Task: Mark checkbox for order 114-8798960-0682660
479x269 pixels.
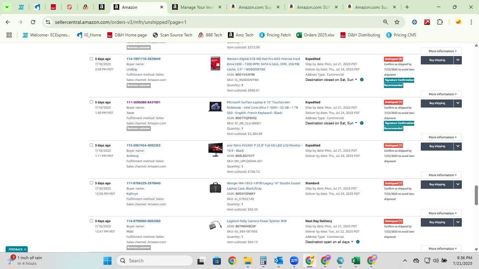Action: pyautogui.click(x=91, y=221)
